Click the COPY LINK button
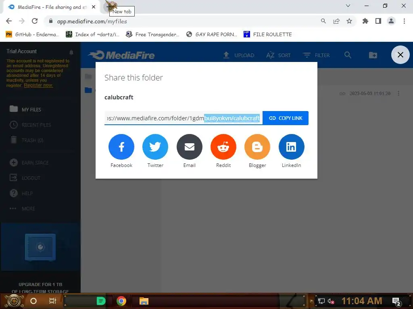The image size is (413, 309). point(286,118)
